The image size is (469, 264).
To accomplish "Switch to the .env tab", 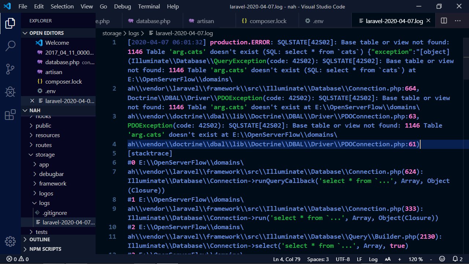I will point(325,21).
